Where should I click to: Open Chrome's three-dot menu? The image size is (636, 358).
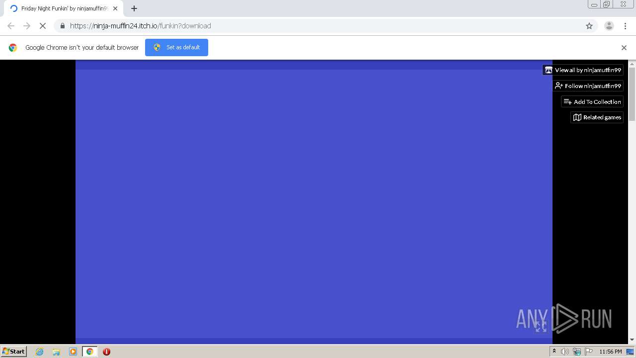[625, 26]
